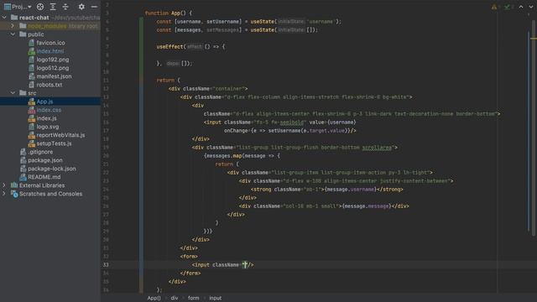Place caret in input className on line 33

click(245, 265)
